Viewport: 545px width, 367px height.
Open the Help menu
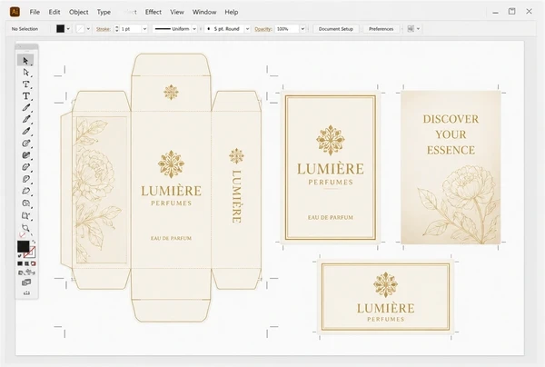tap(231, 12)
